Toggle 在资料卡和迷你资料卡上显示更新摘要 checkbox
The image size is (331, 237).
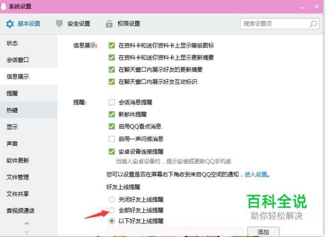(111, 57)
